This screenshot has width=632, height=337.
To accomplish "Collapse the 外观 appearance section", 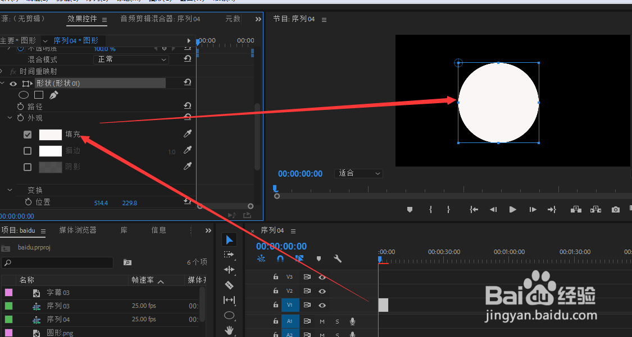I will tap(10, 118).
